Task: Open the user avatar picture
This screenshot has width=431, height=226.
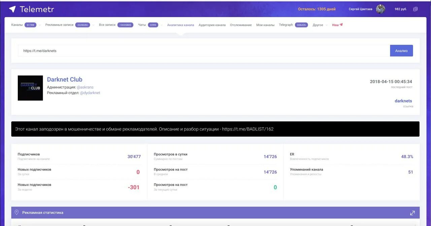Action: 380,9
